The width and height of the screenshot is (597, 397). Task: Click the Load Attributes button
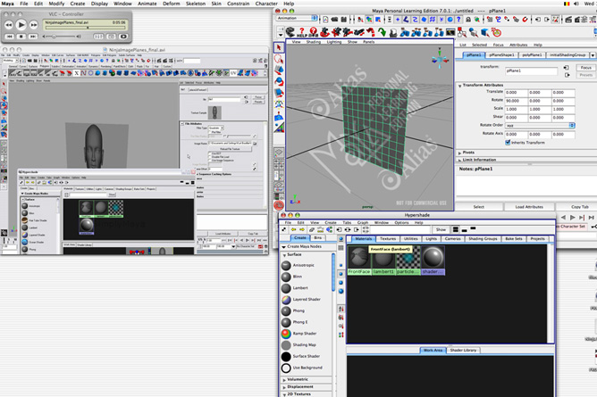(529, 207)
